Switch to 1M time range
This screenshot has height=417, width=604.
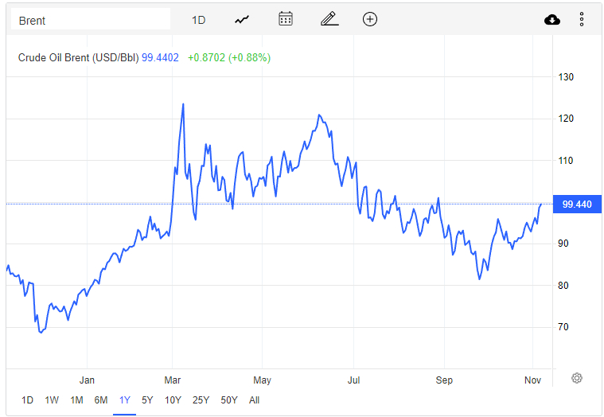click(76, 400)
